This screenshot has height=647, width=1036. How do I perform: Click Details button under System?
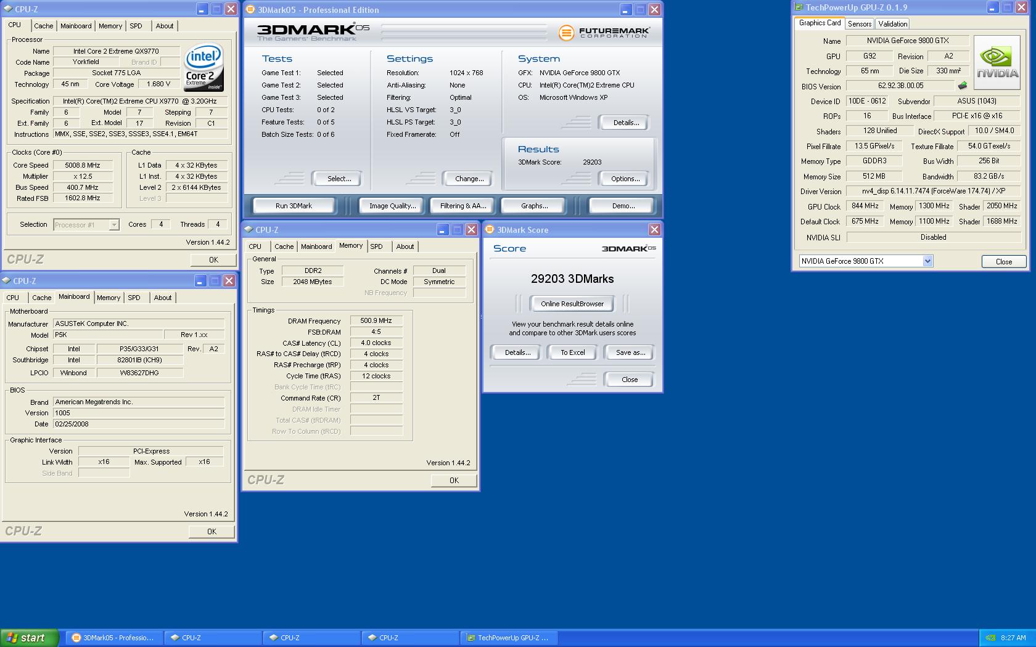click(x=625, y=123)
